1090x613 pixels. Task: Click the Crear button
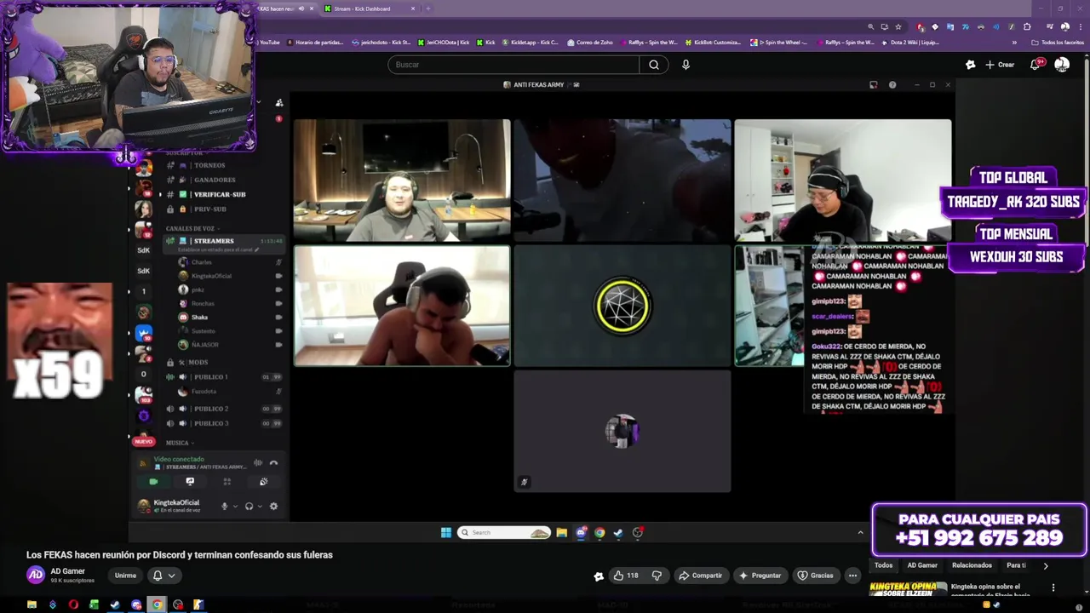(1000, 65)
